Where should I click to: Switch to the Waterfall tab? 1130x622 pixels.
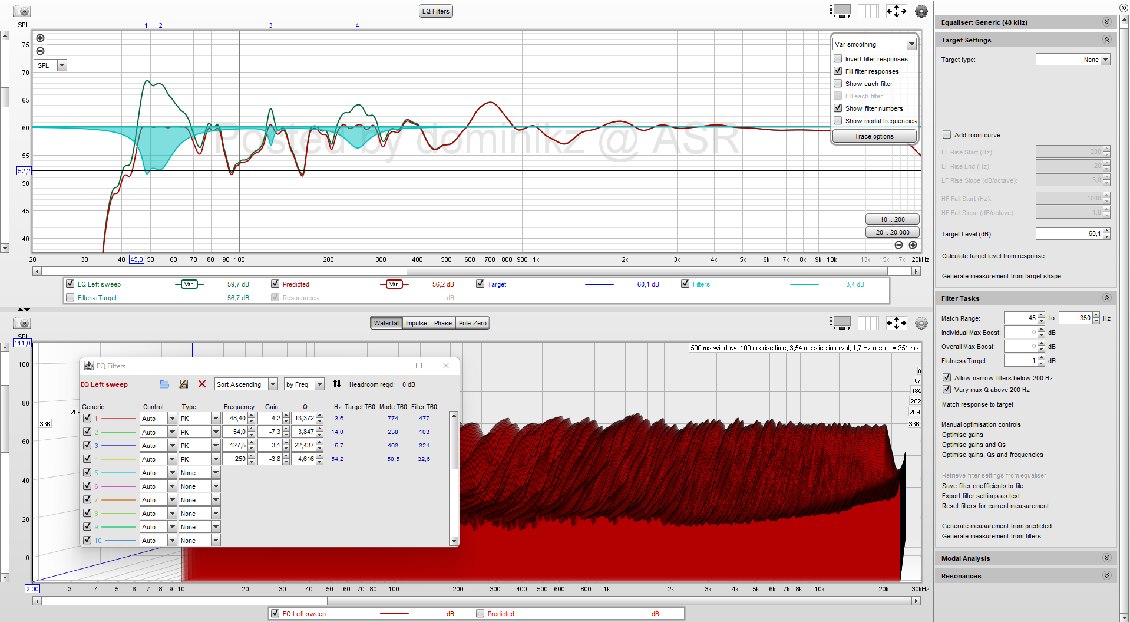coord(386,323)
